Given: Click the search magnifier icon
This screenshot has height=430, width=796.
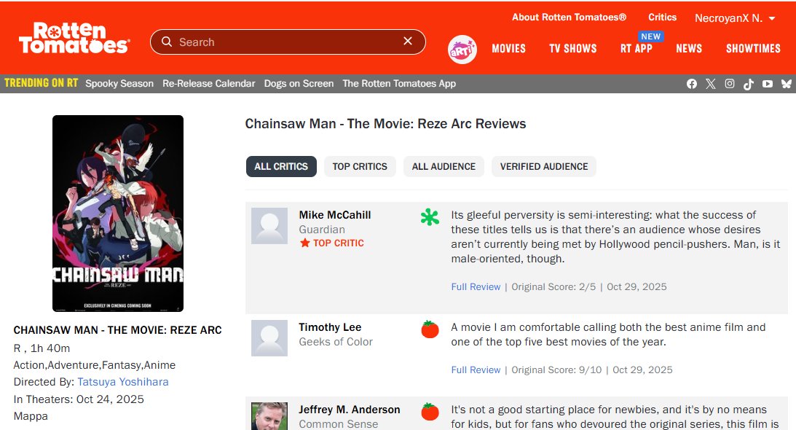Looking at the screenshot, I should click(x=167, y=42).
